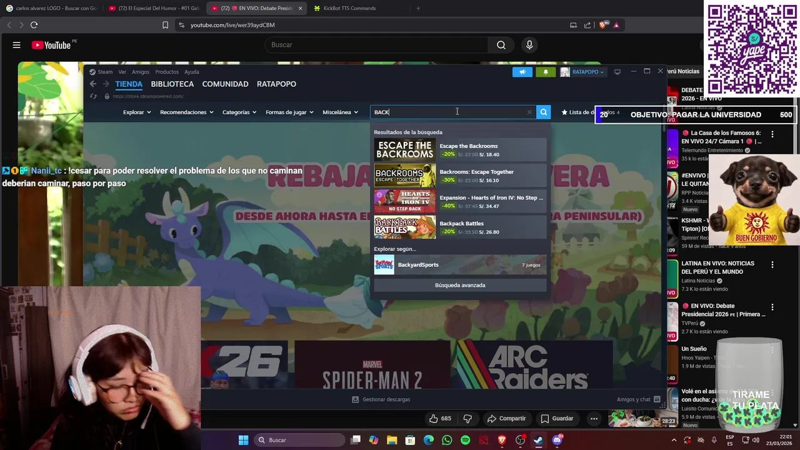The width and height of the screenshot is (800, 450).
Task: Open a new browser tab
Action: 418,8
